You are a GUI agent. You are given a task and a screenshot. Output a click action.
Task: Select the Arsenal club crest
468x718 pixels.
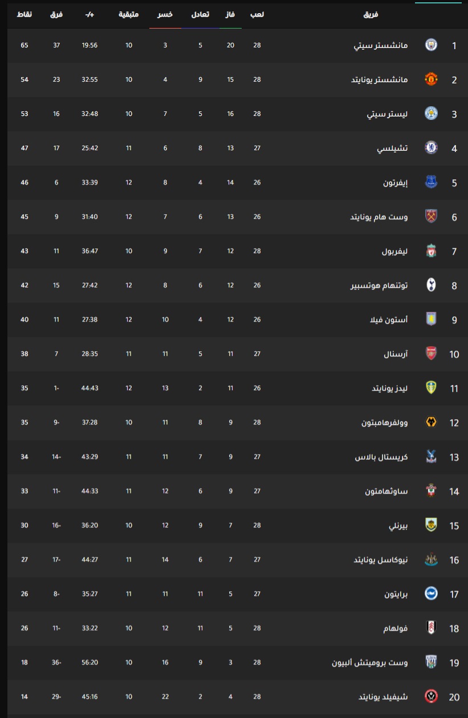pos(431,354)
